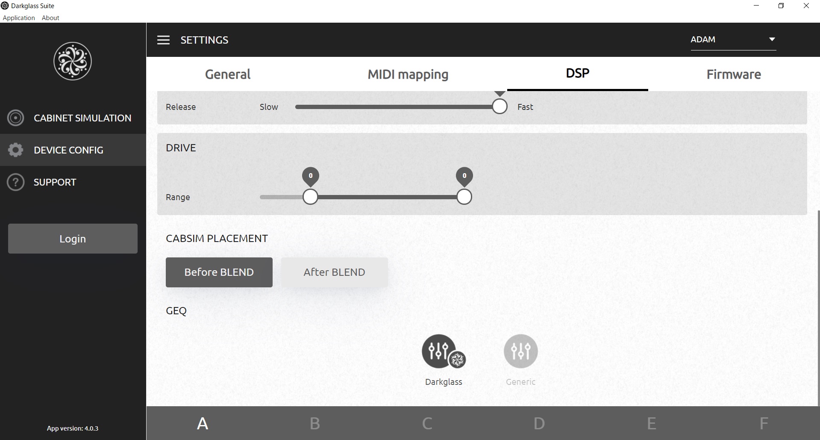The image size is (820, 440).
Task: Click the Darkglass logo in the sidebar
Action: 73,61
